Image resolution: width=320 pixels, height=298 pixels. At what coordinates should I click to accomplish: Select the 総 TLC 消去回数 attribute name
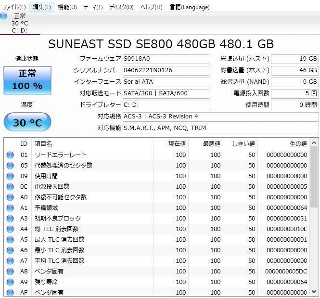[x=56, y=229]
